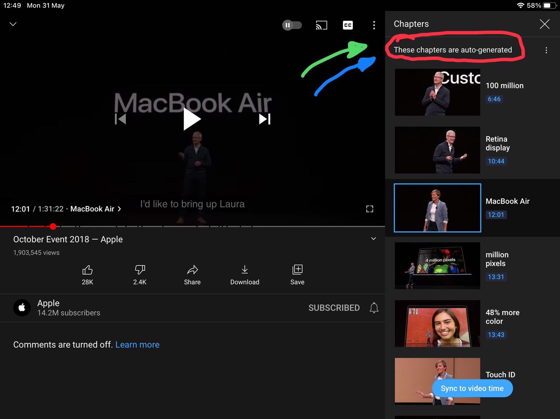
Task: Open the Apple channel avatar
Action: click(22, 308)
